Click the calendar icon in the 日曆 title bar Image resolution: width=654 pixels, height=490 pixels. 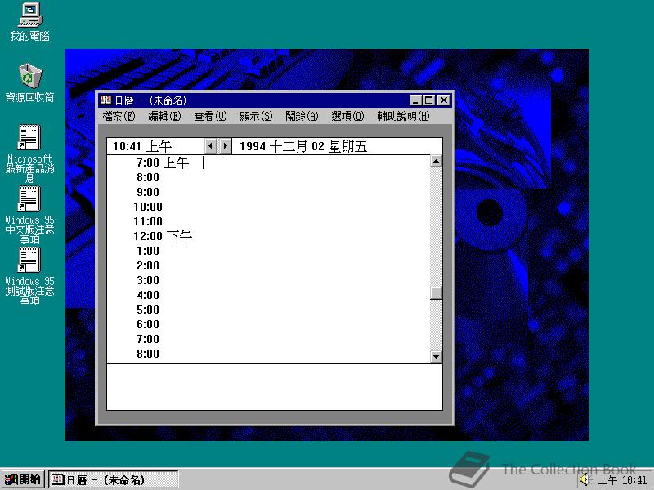tap(105, 100)
